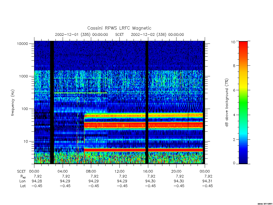
Task: Click the "-0.45" latitude under 16:00
Action: (150, 186)
